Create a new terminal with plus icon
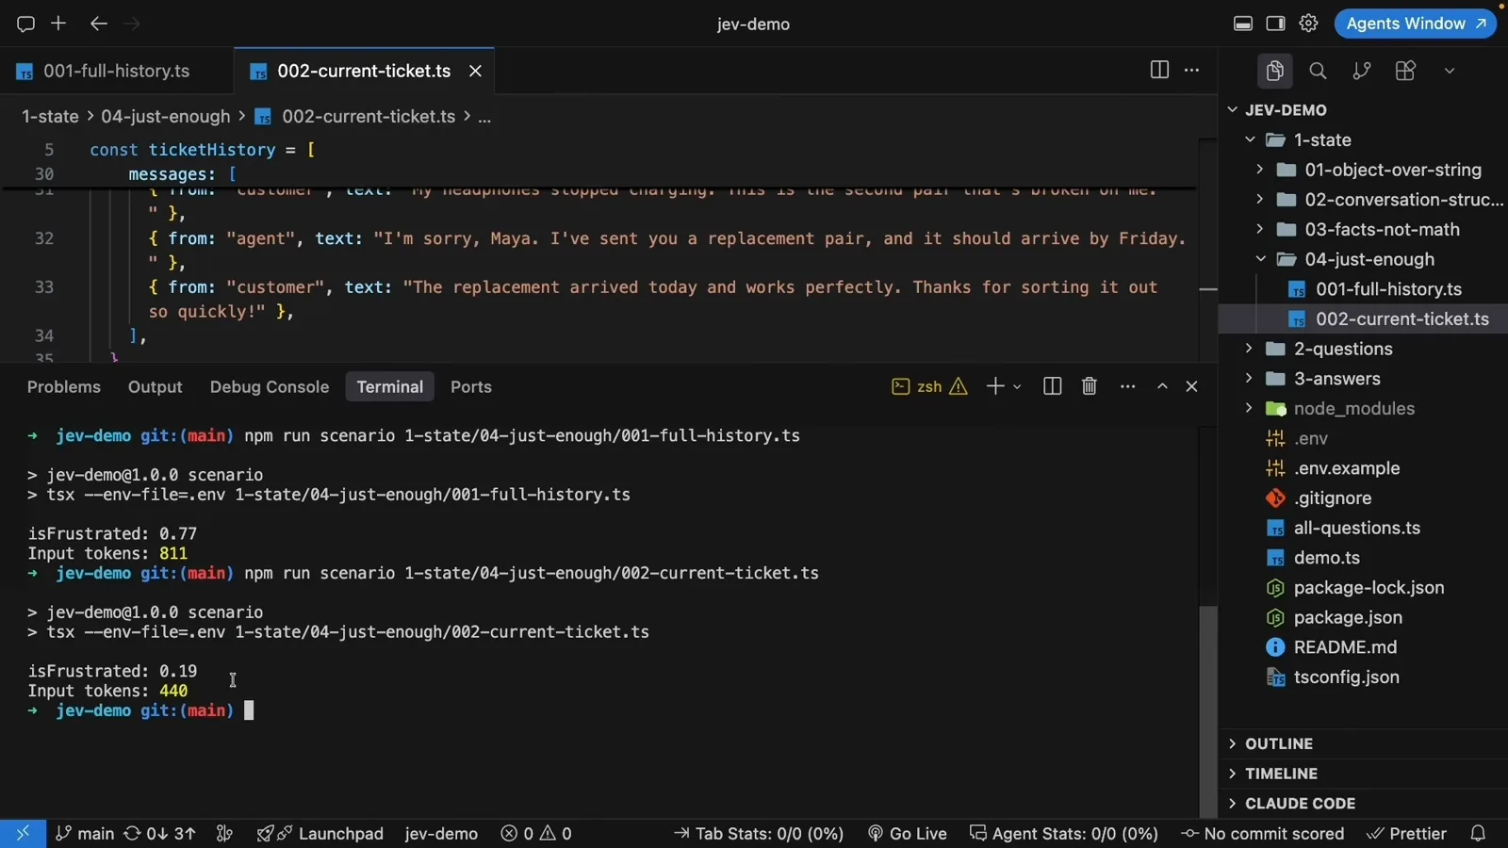Screen dimensions: 1508x848 (x=994, y=386)
